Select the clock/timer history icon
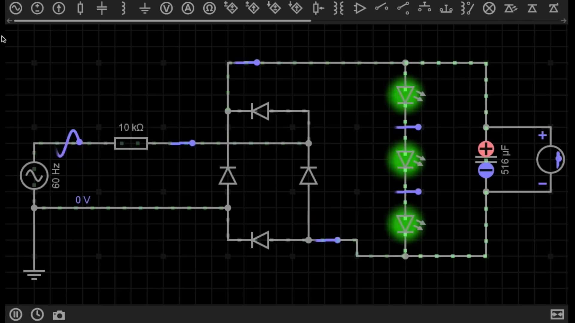This screenshot has height=323, width=575. coord(37,314)
